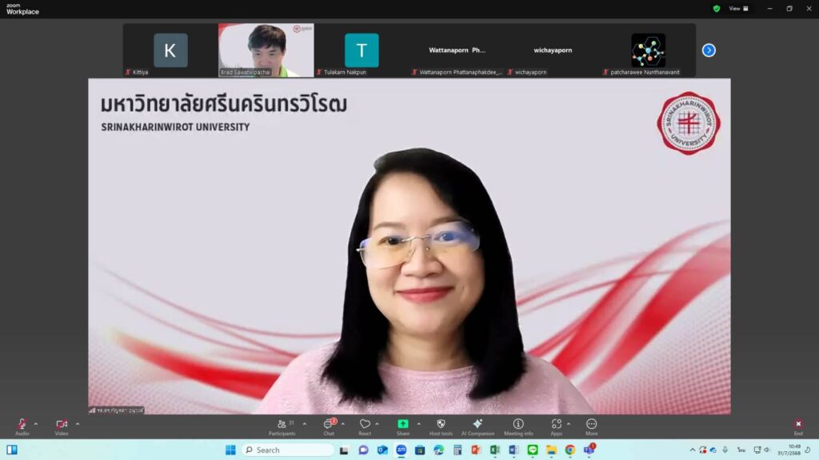The image size is (819, 460).
Task: Select wichayaporn participant tile
Action: [x=553, y=50]
